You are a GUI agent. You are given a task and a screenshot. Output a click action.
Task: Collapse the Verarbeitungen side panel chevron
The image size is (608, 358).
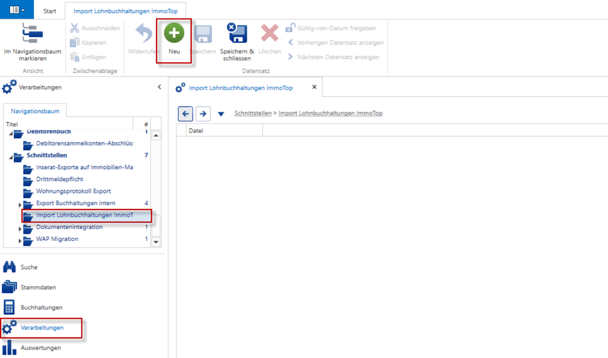pyautogui.click(x=160, y=87)
